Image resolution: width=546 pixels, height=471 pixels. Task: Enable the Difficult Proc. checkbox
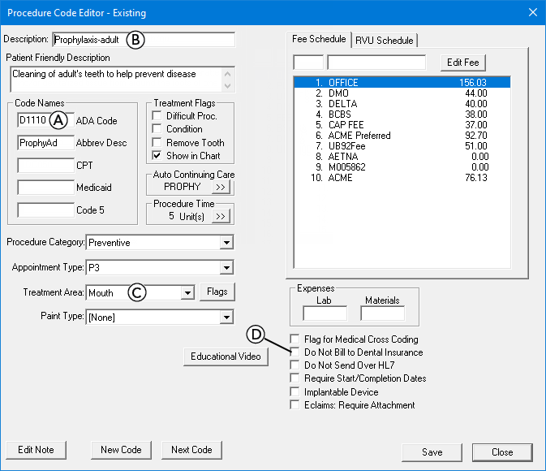click(x=157, y=116)
